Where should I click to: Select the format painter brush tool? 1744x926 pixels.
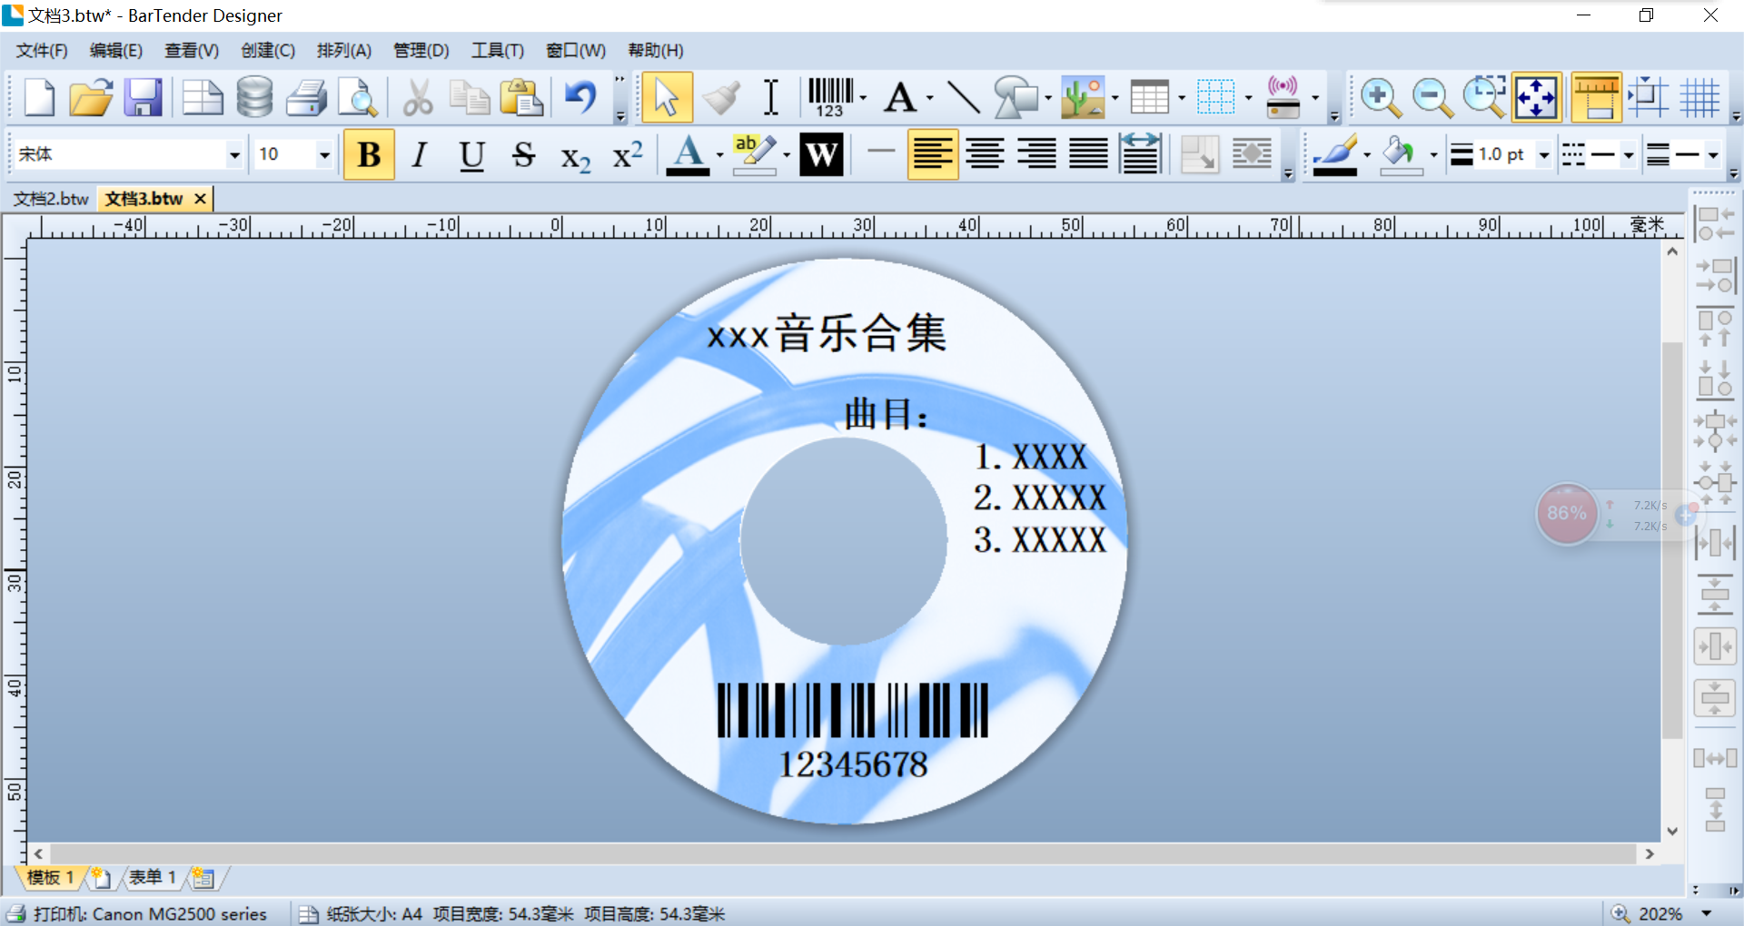(721, 97)
